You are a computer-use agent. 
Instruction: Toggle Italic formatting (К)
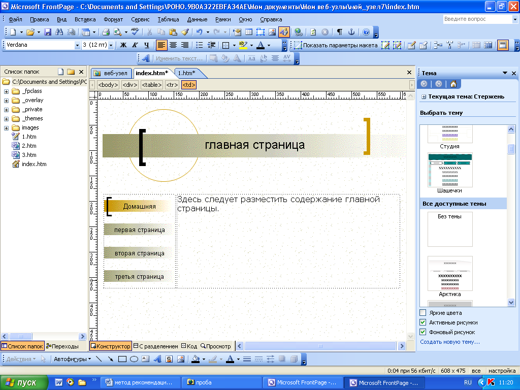(x=135, y=45)
